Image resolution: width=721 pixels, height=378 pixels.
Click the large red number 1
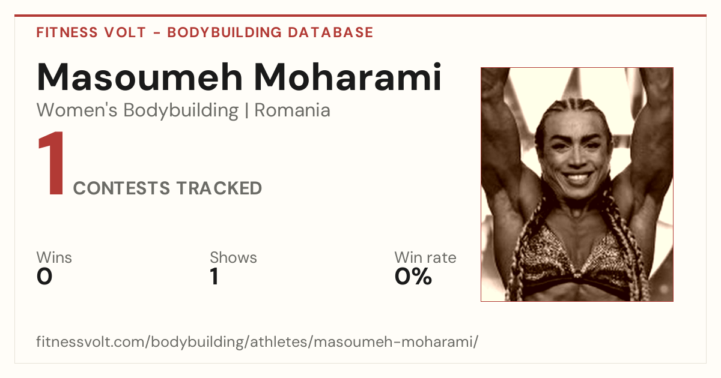pyautogui.click(x=52, y=165)
